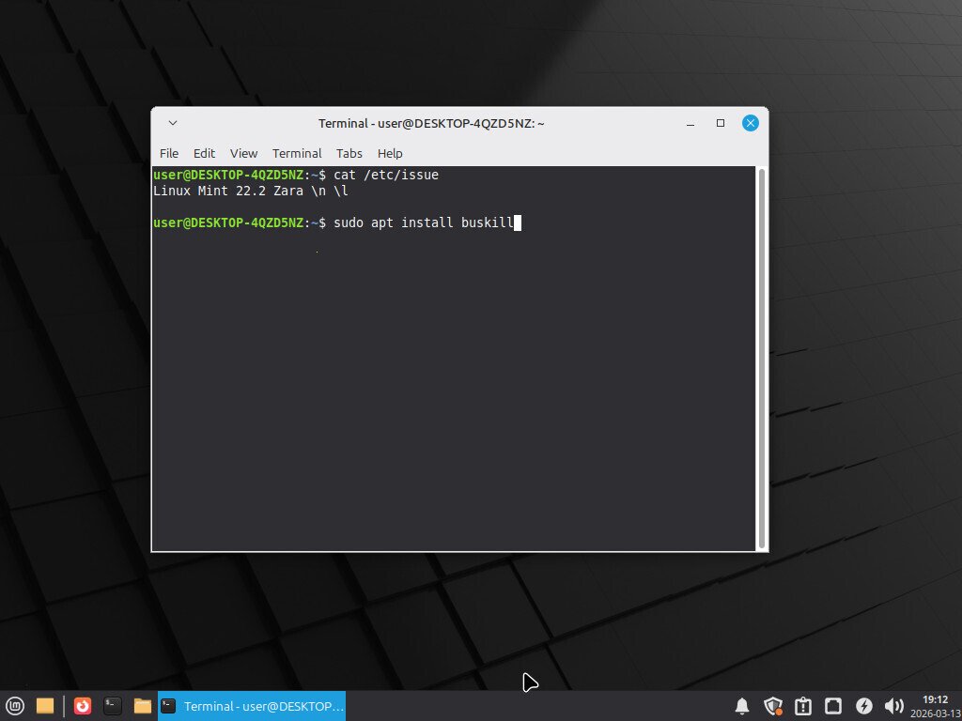The height and width of the screenshot is (721, 962).
Task: Open the terminal window chevron dropdown
Action: [x=172, y=122]
